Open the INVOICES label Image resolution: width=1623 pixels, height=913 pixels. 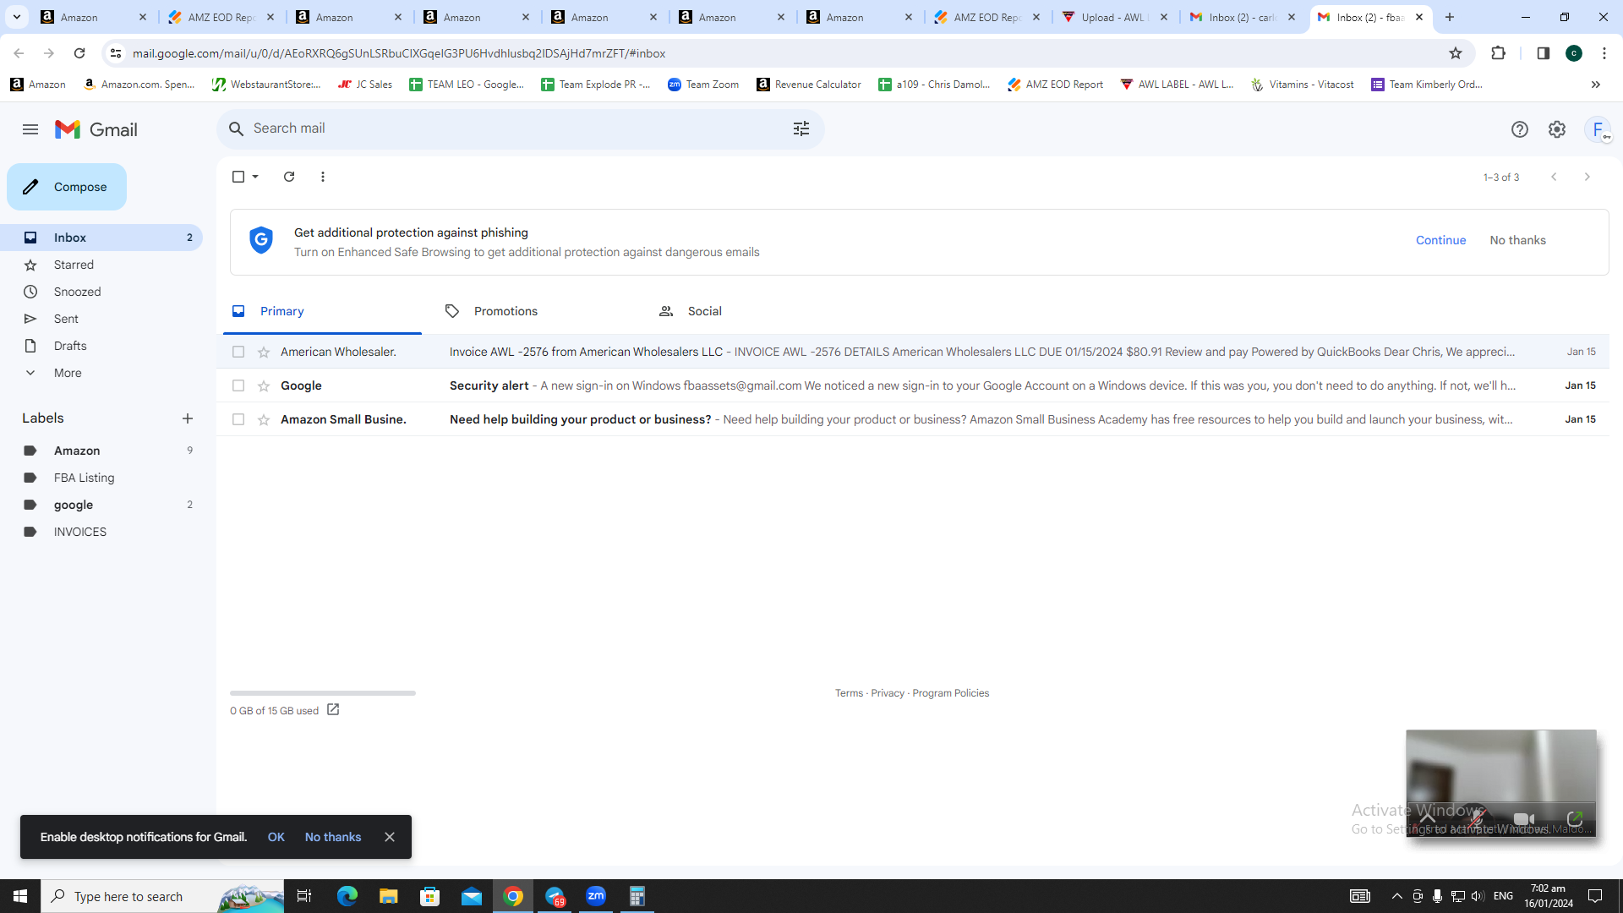click(x=101, y=532)
